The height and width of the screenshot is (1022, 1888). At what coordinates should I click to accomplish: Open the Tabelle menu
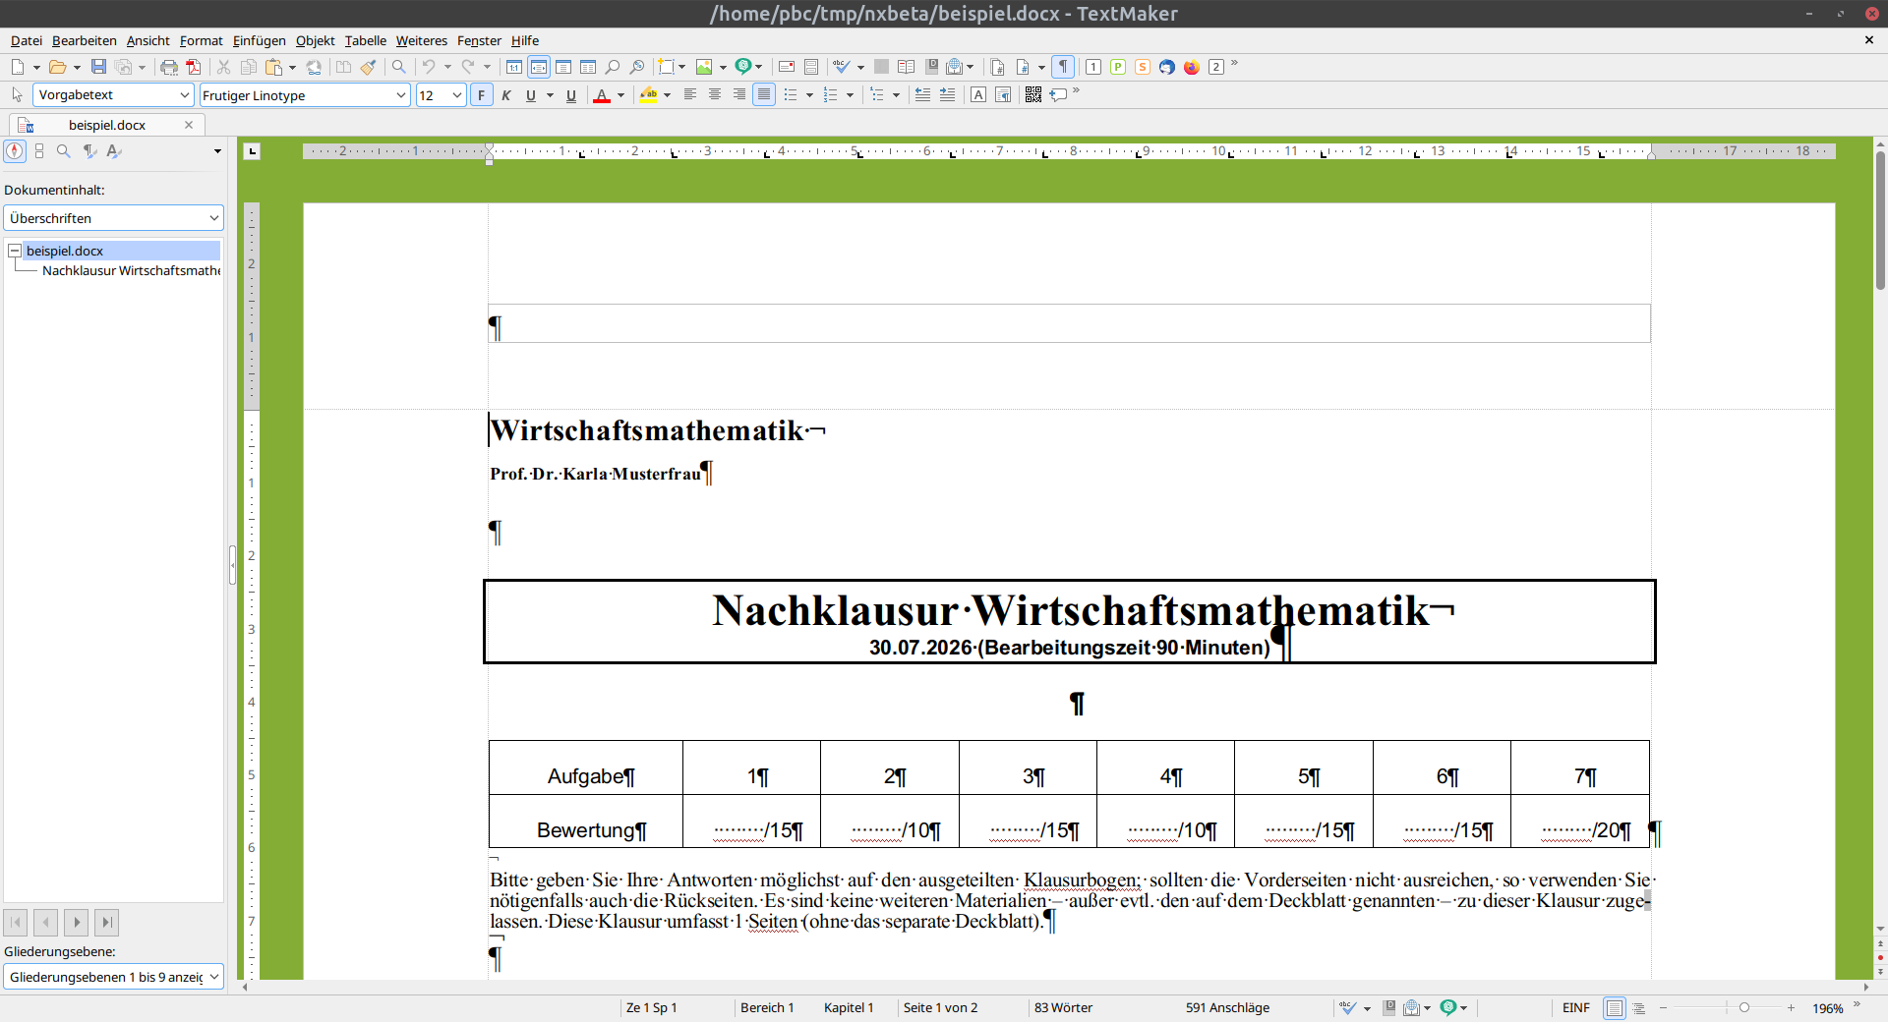[365, 40]
